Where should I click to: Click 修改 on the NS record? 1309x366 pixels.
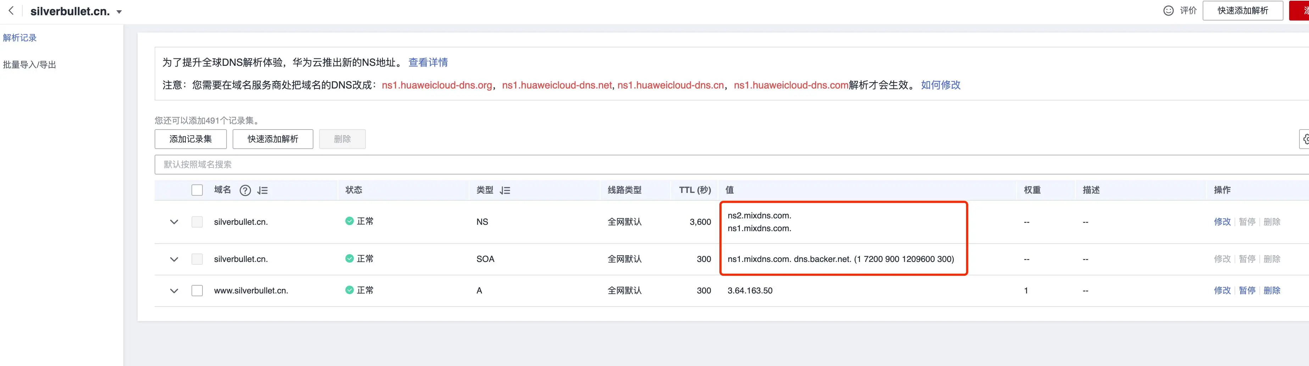pyautogui.click(x=1221, y=222)
